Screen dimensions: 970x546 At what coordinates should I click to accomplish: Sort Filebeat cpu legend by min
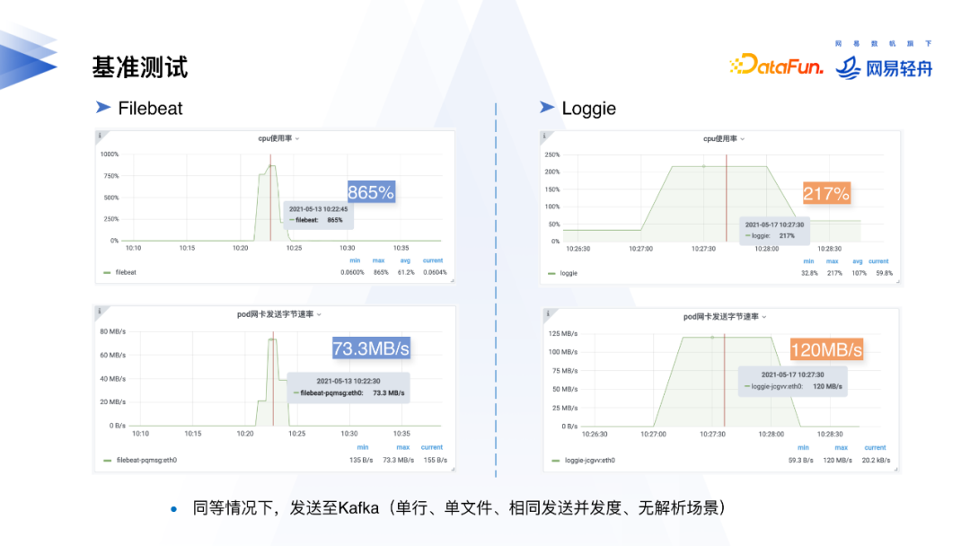(355, 260)
